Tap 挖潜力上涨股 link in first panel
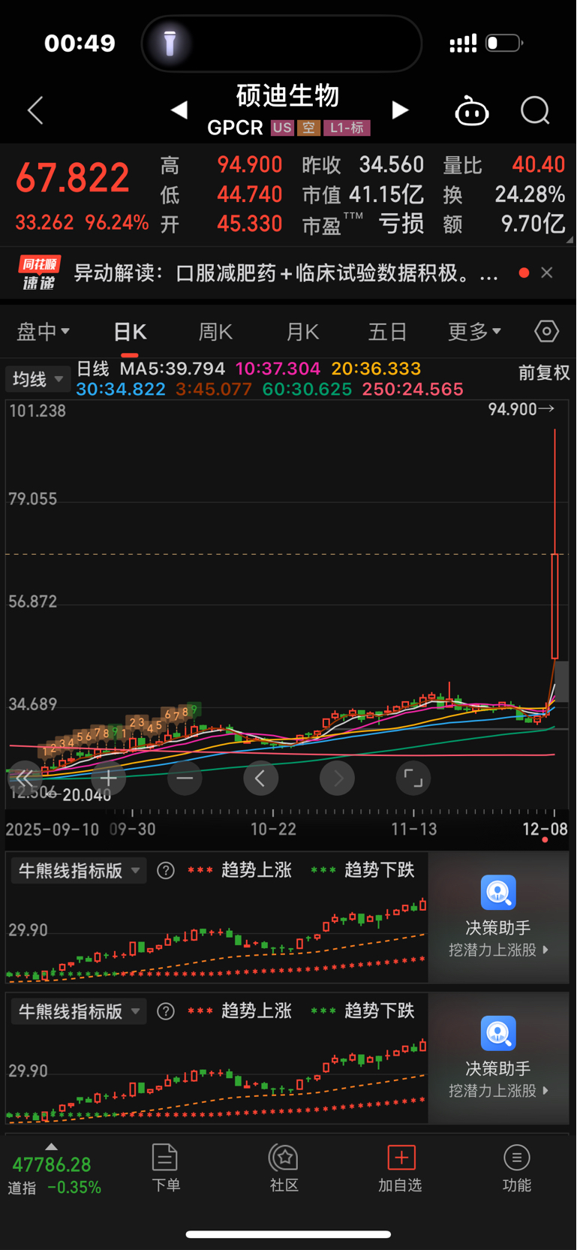Screen dimensions: 577x1250 [x=498, y=950]
